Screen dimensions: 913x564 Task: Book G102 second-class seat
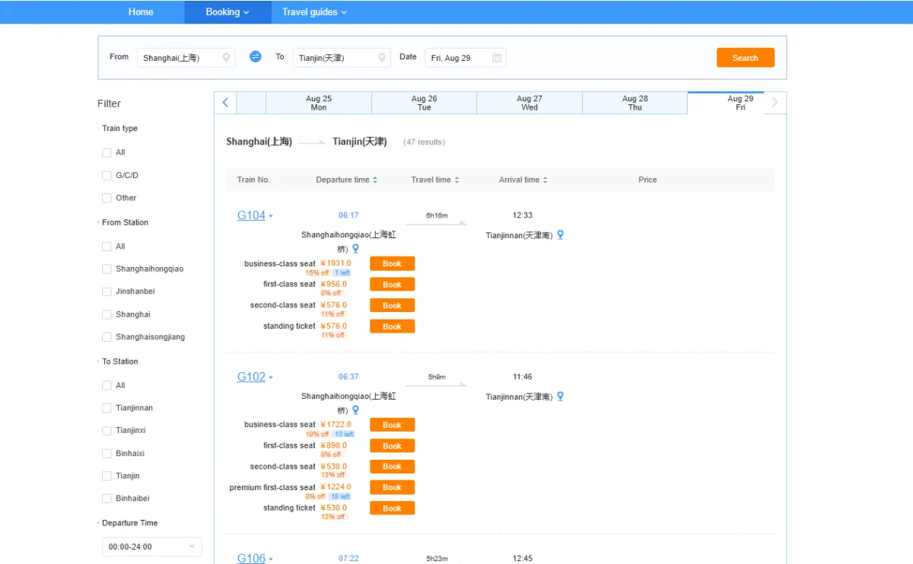(x=393, y=467)
